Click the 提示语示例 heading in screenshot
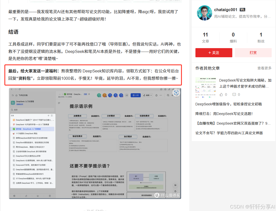The image size is (276, 211). click(81, 106)
